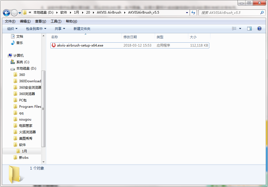Change the view with the view icon
This screenshot has height=187, width=268.
[x=234, y=29]
